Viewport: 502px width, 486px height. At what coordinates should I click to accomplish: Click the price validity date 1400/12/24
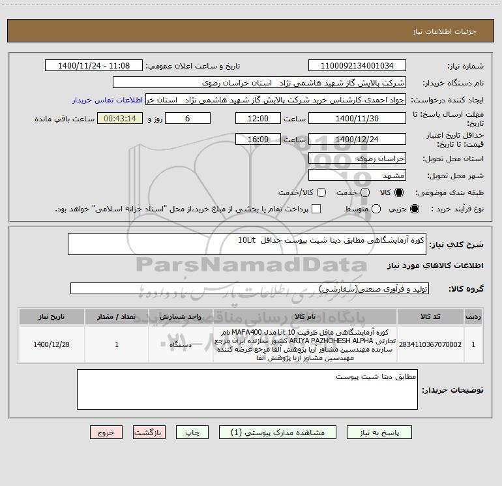[x=357, y=140]
